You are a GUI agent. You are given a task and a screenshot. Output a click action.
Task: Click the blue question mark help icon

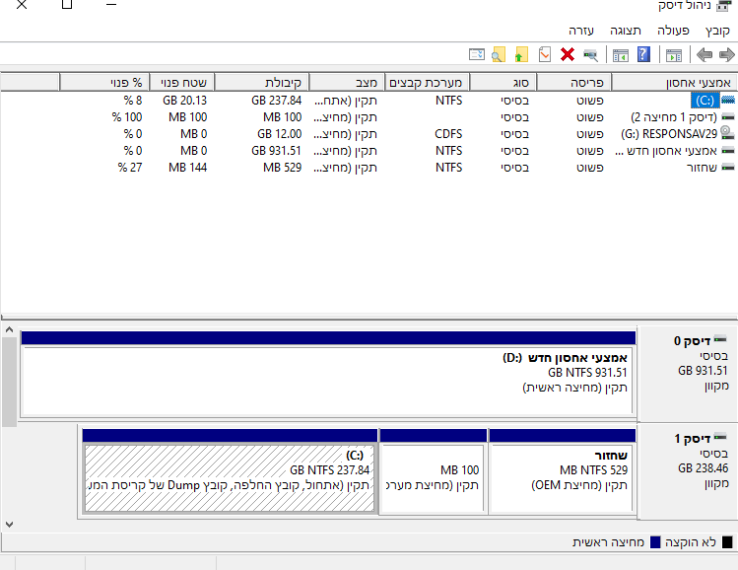[x=643, y=55]
